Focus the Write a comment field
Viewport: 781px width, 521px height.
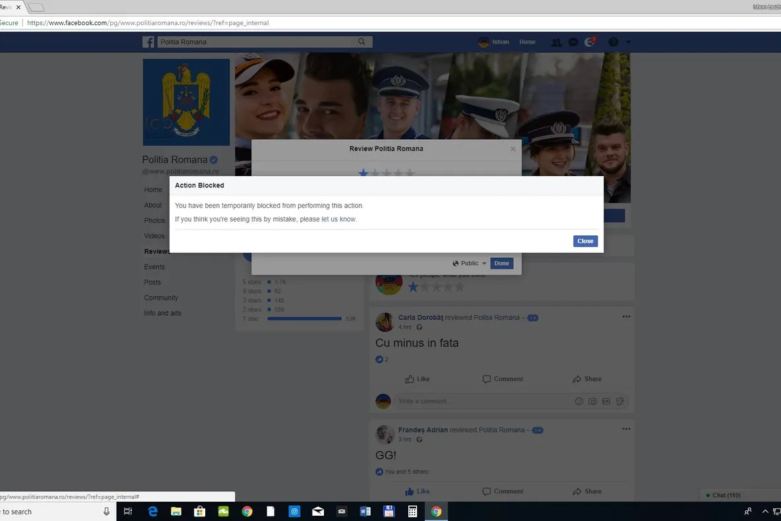coord(483,402)
